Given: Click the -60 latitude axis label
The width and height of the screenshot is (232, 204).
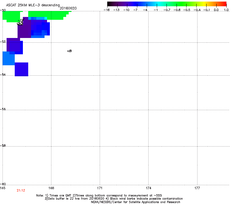Looking at the screenshot, I should tap(3, 184).
